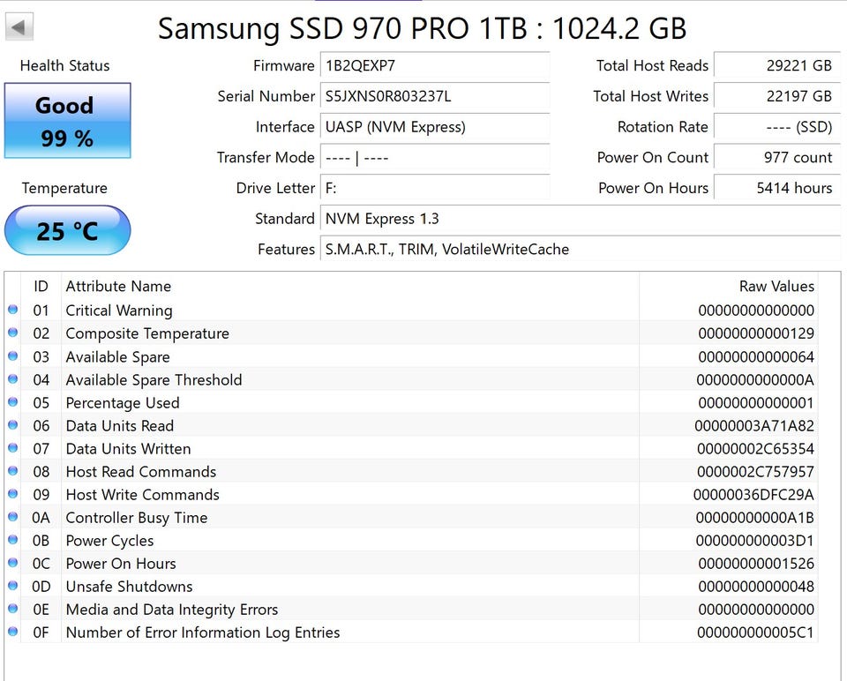Viewport: 847px width, 681px height.
Task: Click the blue status dot for Critical Warning
Action: [13, 310]
